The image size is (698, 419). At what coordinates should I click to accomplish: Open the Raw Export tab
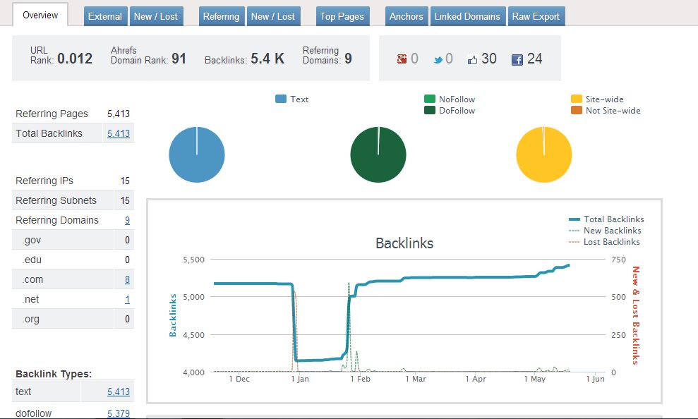pyautogui.click(x=536, y=16)
